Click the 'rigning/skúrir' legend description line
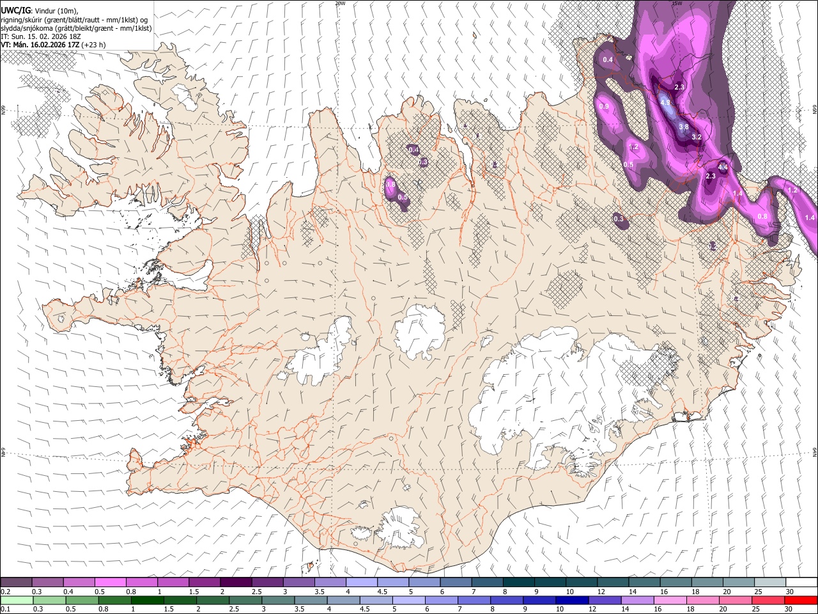This screenshot has width=818, height=614. point(74,20)
